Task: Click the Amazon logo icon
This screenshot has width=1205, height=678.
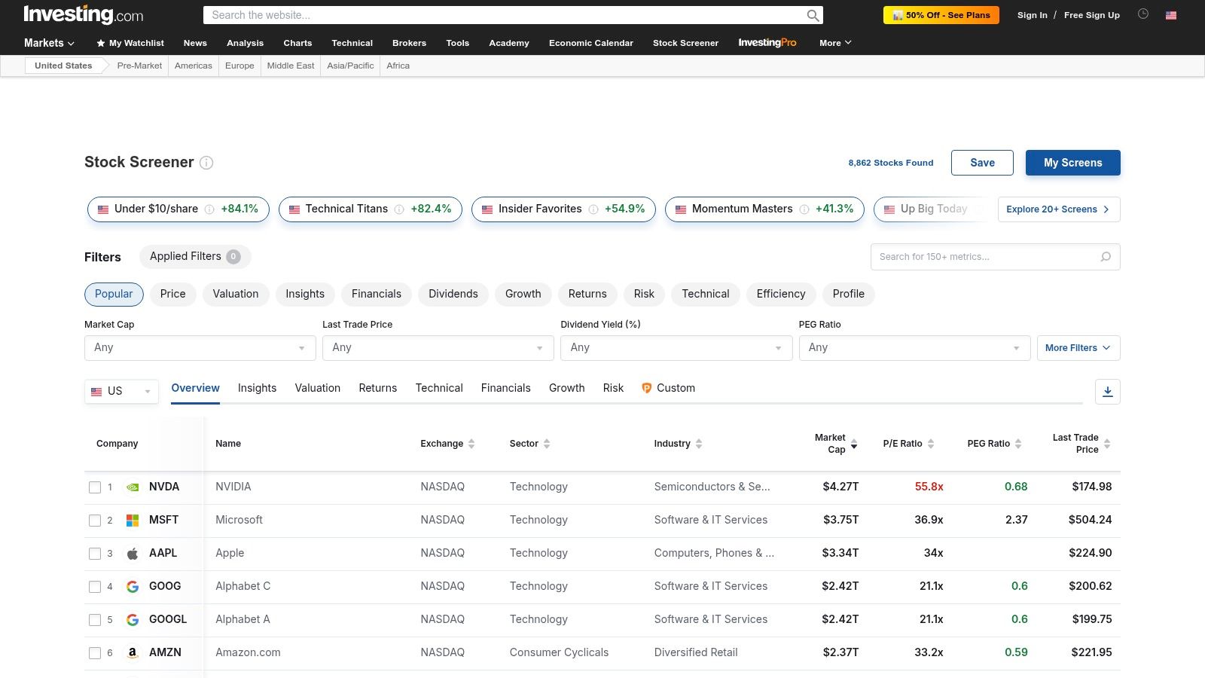Action: pyautogui.click(x=133, y=653)
